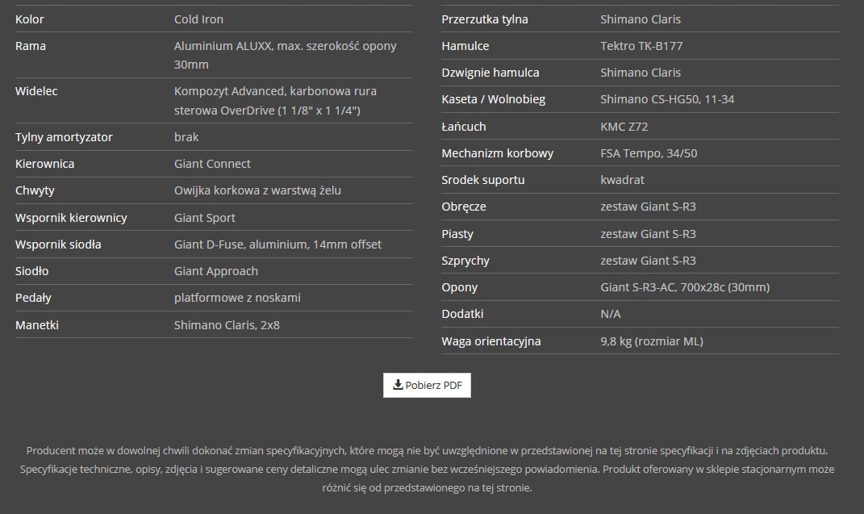This screenshot has width=864, height=514.
Task: Click the FSA Tempo, 34/50 crankset value
Action: pyautogui.click(x=649, y=153)
